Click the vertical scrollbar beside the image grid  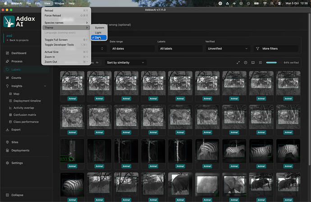tap(309, 89)
